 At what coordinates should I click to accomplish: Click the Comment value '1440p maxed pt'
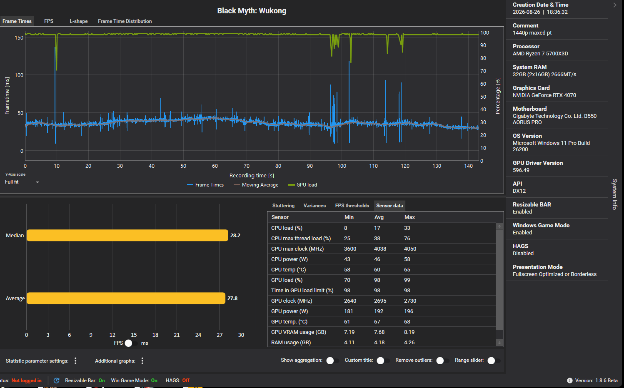[x=532, y=33]
